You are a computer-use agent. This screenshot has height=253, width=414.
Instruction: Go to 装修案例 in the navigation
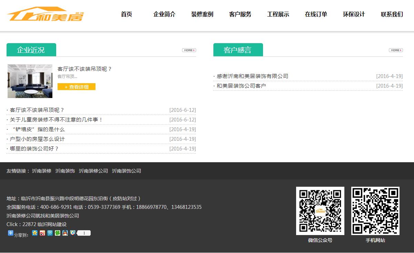pos(202,14)
